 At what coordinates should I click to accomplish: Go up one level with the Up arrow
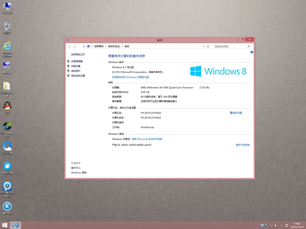point(84,47)
